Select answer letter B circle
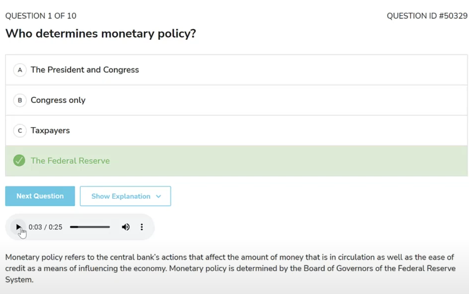This screenshot has height=294, width=469. coord(19,100)
